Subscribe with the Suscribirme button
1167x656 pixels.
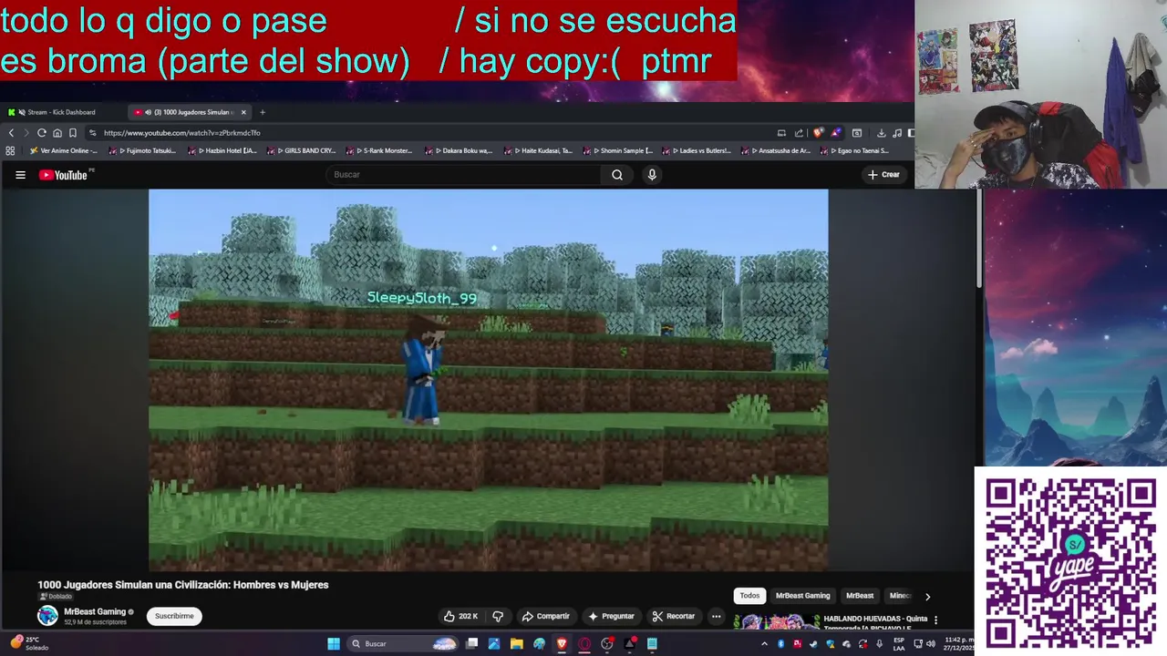coord(174,616)
